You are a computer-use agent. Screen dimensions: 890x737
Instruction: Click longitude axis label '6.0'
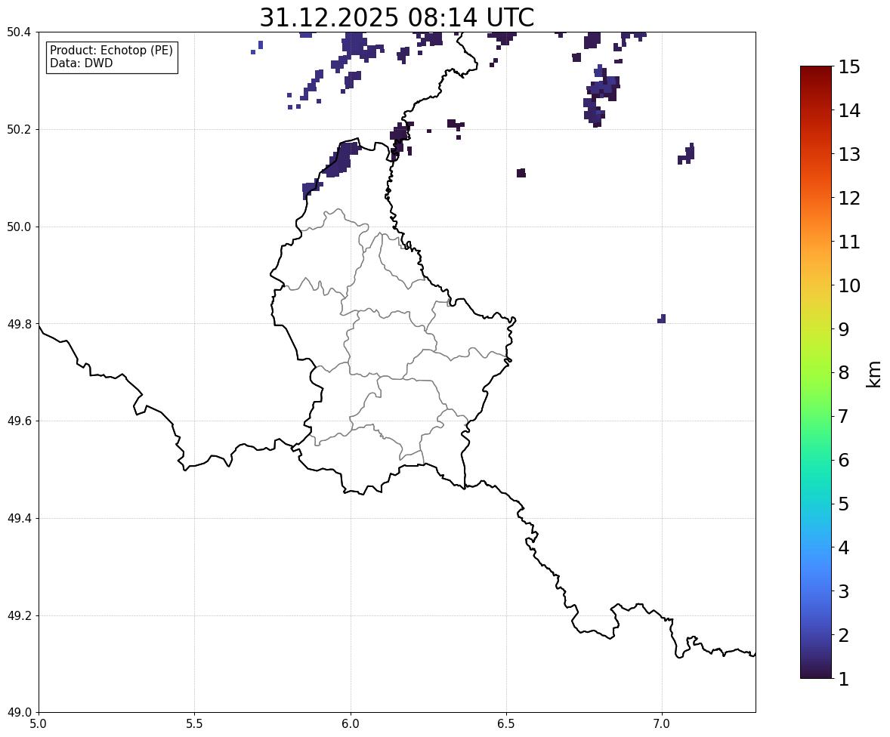pos(351,724)
